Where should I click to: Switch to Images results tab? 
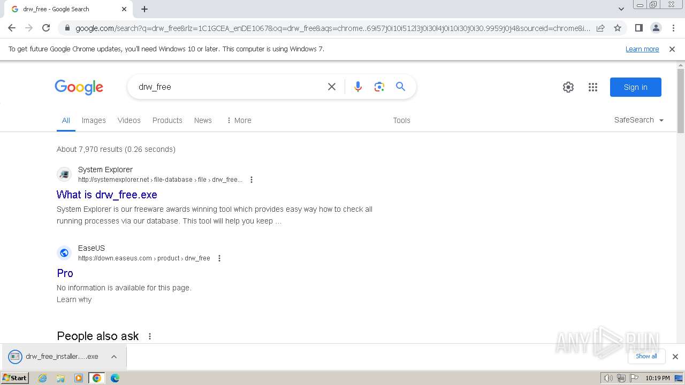94,120
